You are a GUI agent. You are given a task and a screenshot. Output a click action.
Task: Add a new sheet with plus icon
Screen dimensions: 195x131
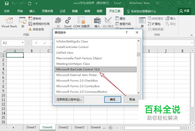[x=110, y=128]
